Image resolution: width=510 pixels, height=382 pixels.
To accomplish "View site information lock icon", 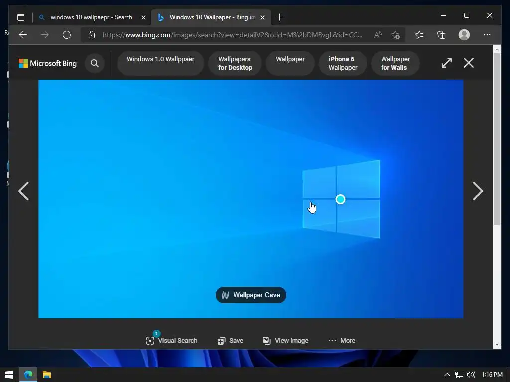I will coord(92,35).
